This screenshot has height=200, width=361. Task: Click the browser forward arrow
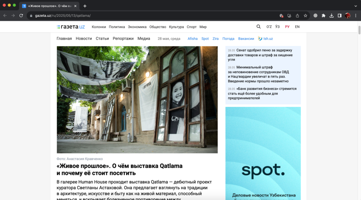point(13,16)
